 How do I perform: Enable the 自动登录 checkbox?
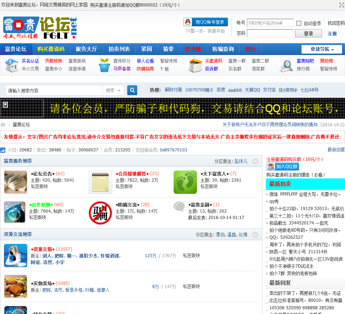tap(299, 23)
